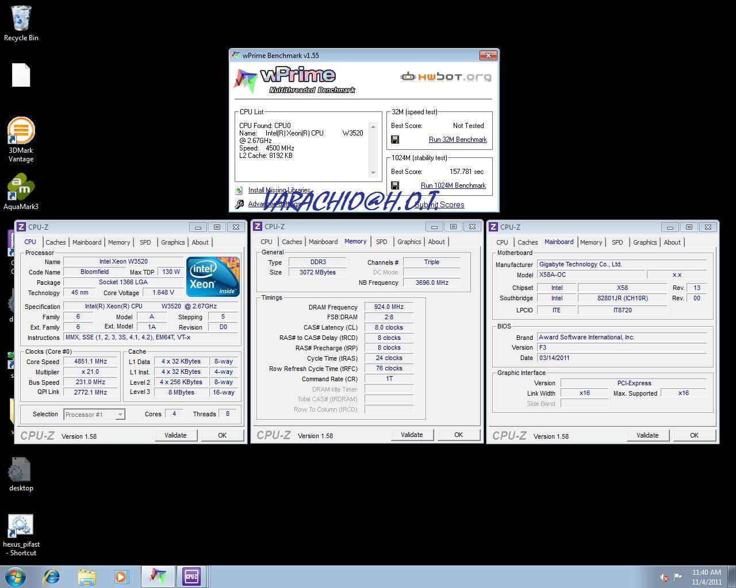This screenshot has height=588, width=736.
Task: Open the desktop settings file icon
Action: pyautogui.click(x=21, y=474)
